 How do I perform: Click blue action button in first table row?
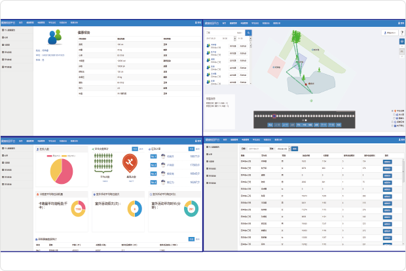(x=387, y=161)
